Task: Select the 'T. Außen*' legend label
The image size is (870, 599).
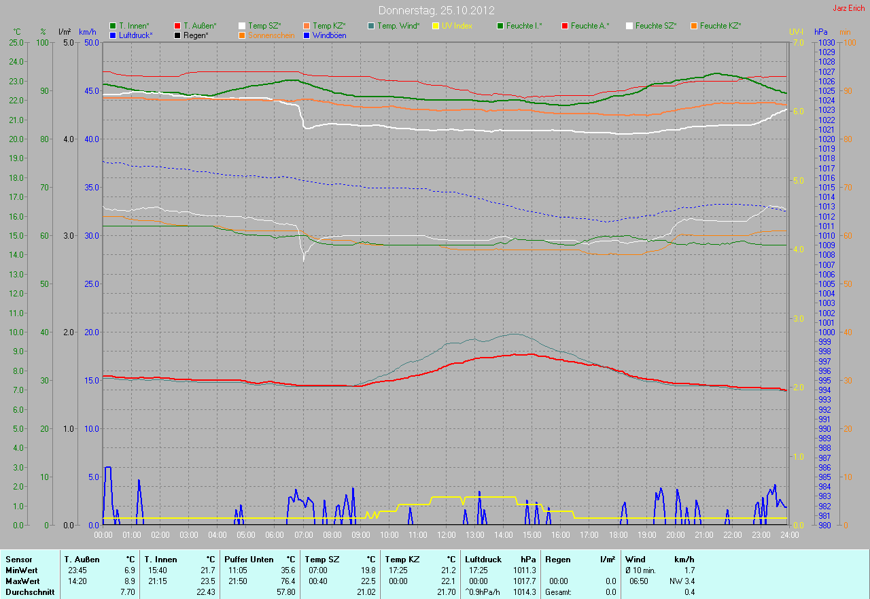Action: tap(200, 26)
